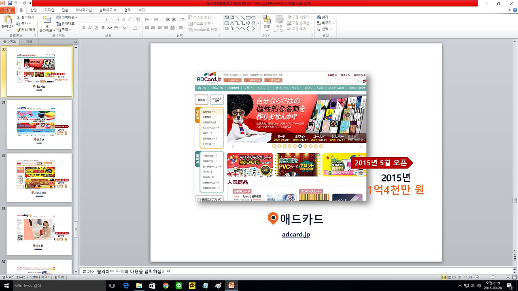
Task: Switch to Normal view in status bar
Action: [x=444, y=277]
